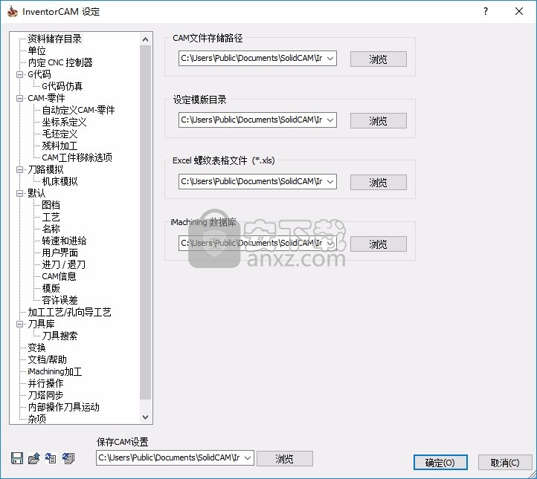The width and height of the screenshot is (537, 479).
Task: Select 并行操作 tree item
Action: [45, 383]
